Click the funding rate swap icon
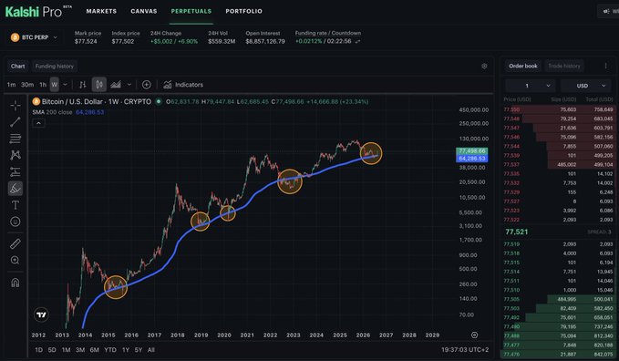Screen dimensions: 619x361 [357, 41]
